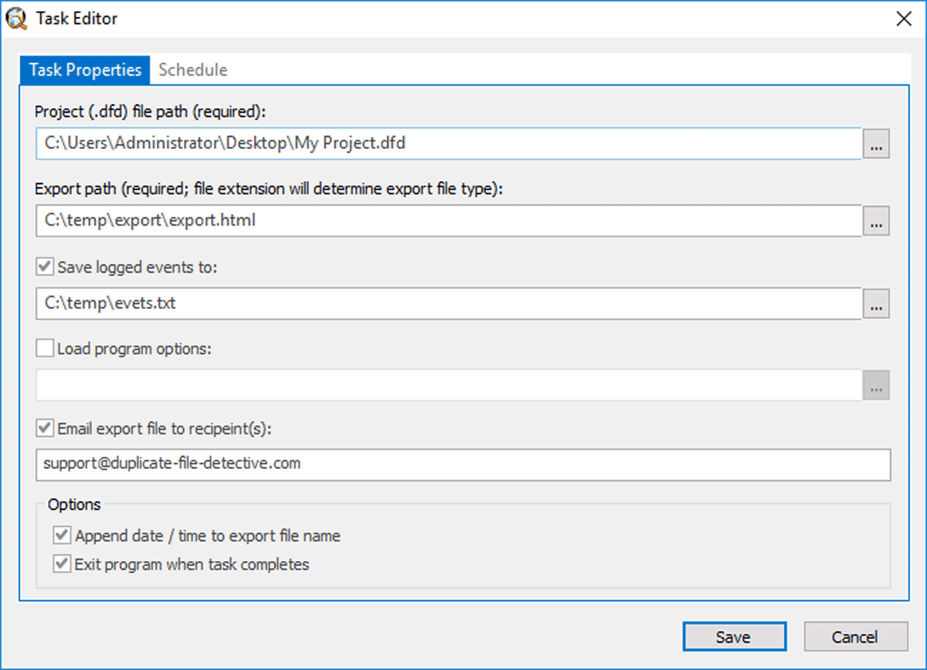Screen dimensions: 927x670
Task: Click the Save button
Action: [x=734, y=636]
